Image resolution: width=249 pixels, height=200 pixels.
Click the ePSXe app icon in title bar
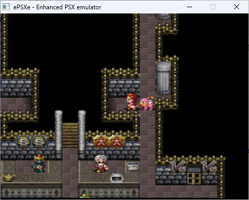coord(6,7)
